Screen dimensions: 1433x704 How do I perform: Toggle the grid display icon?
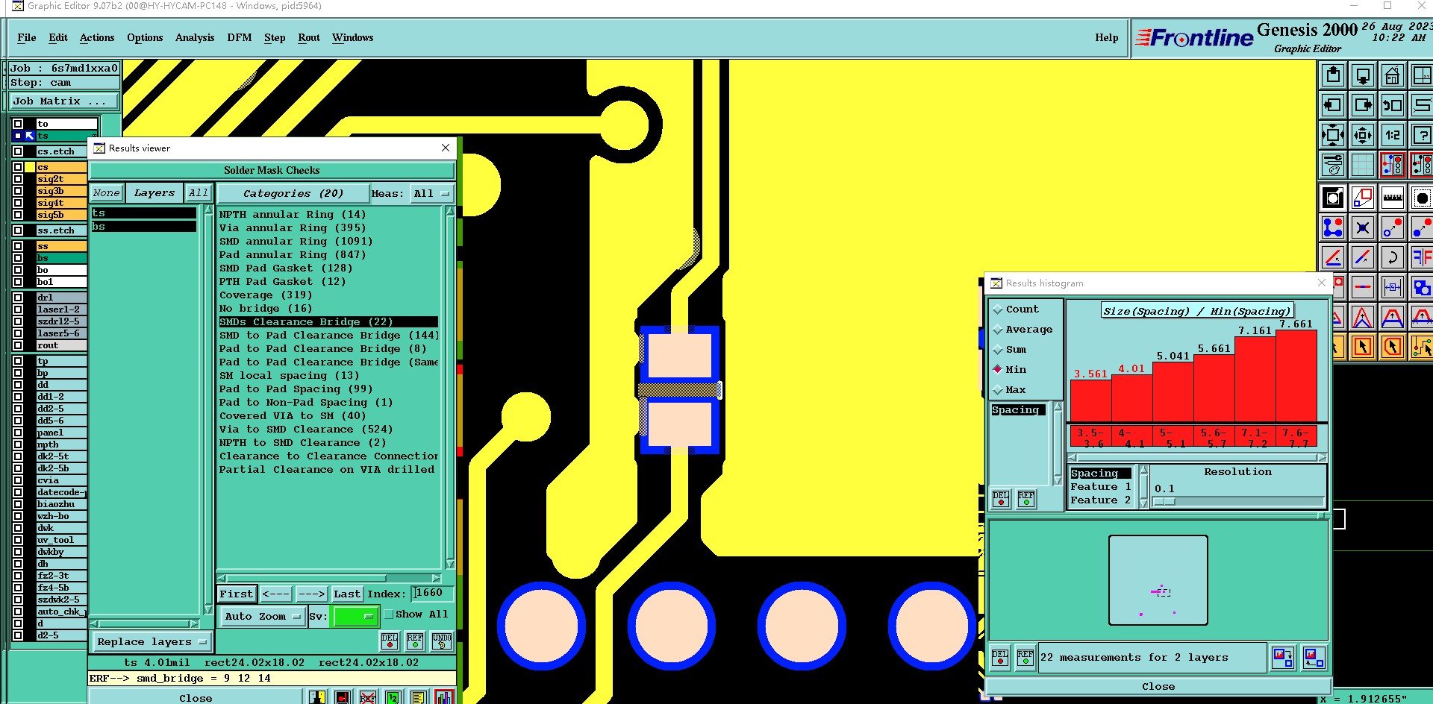(x=1363, y=165)
